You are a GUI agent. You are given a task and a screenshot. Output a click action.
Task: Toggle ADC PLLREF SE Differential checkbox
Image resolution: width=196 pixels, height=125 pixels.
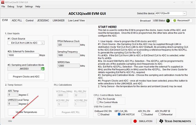pos(160,114)
